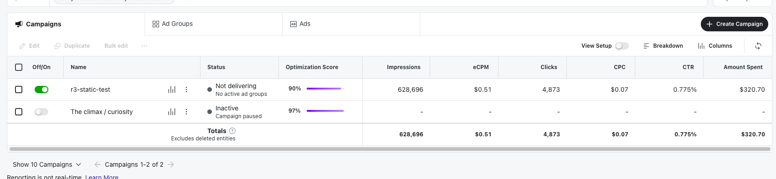Sort by the eCPM column header
The image size is (776, 179).
point(481,67)
